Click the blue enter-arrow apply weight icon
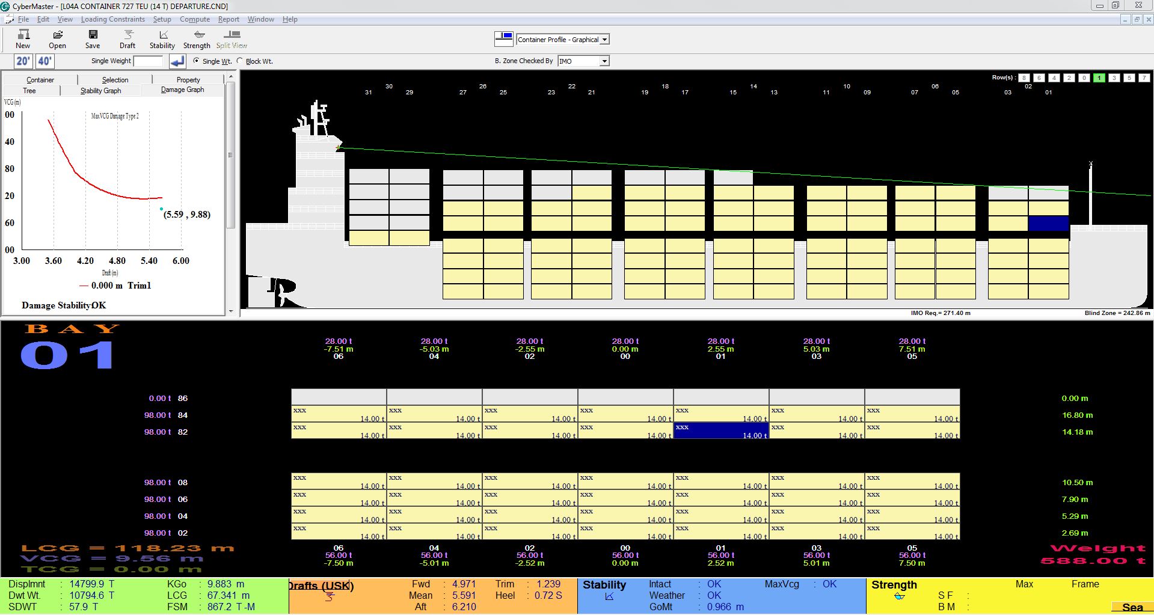Image resolution: width=1154 pixels, height=615 pixels. pos(177,61)
